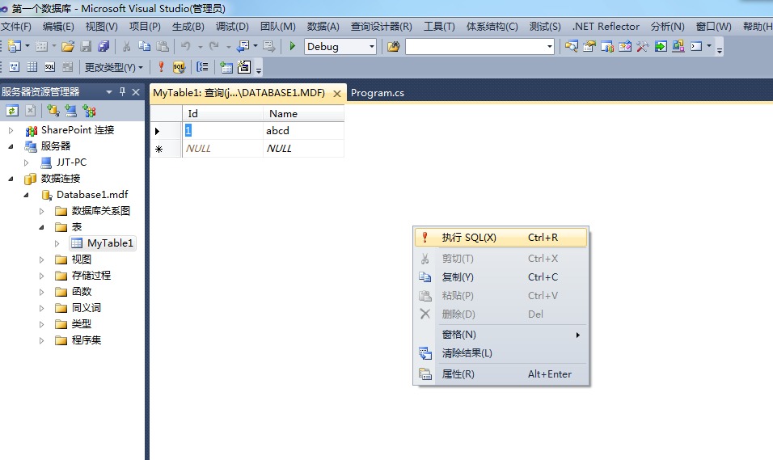Open the 窗格(N) submenu

click(501, 334)
